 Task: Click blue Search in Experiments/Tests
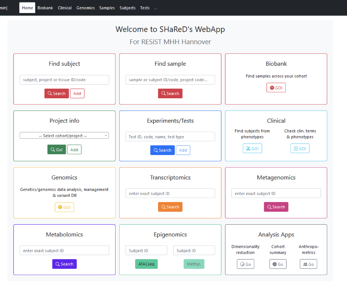coord(162,150)
